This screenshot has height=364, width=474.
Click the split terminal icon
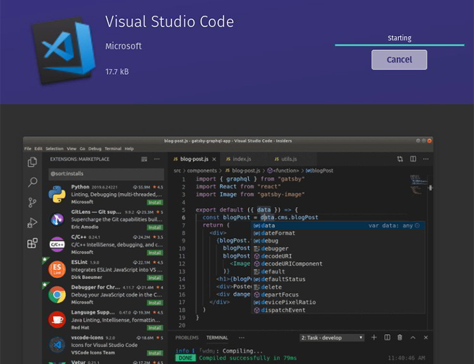click(x=387, y=337)
